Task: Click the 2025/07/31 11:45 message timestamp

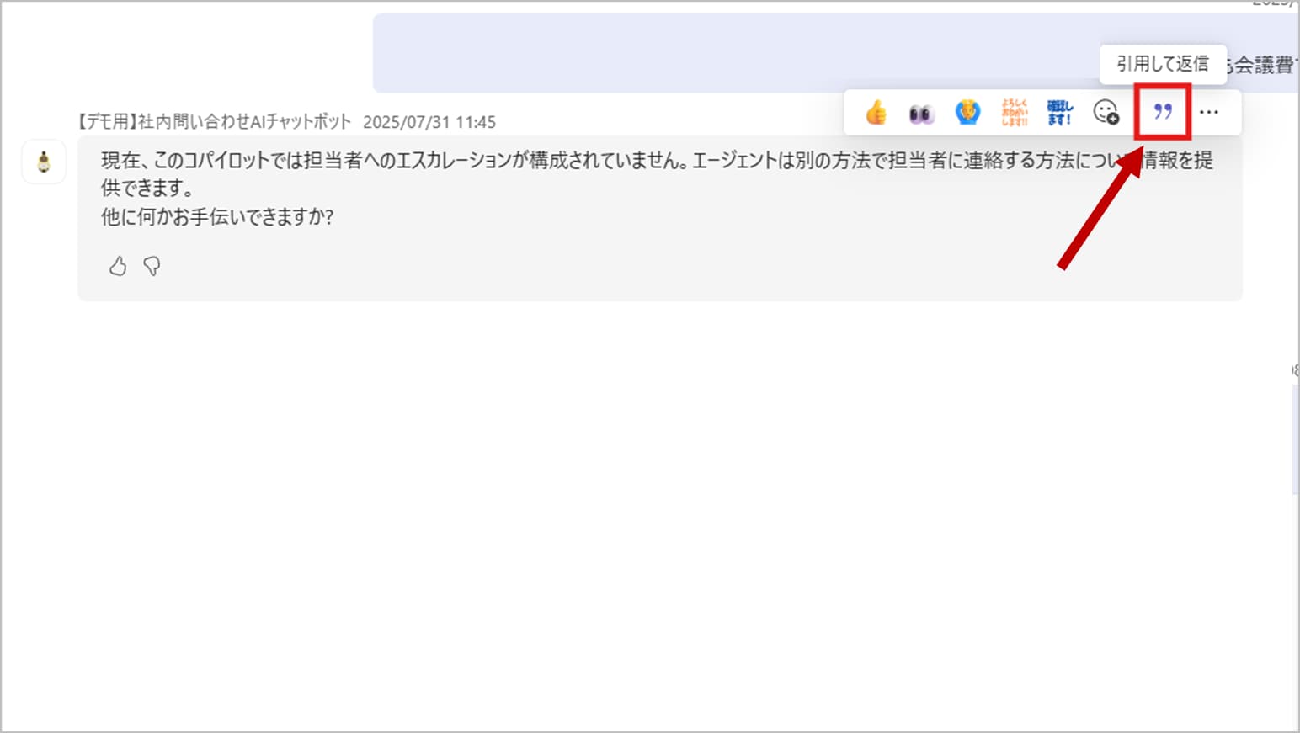Action: [x=429, y=122]
